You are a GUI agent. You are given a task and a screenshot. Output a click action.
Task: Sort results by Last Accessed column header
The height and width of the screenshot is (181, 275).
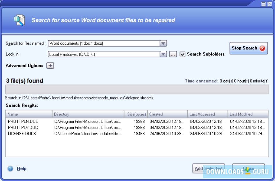click(x=208, y=114)
